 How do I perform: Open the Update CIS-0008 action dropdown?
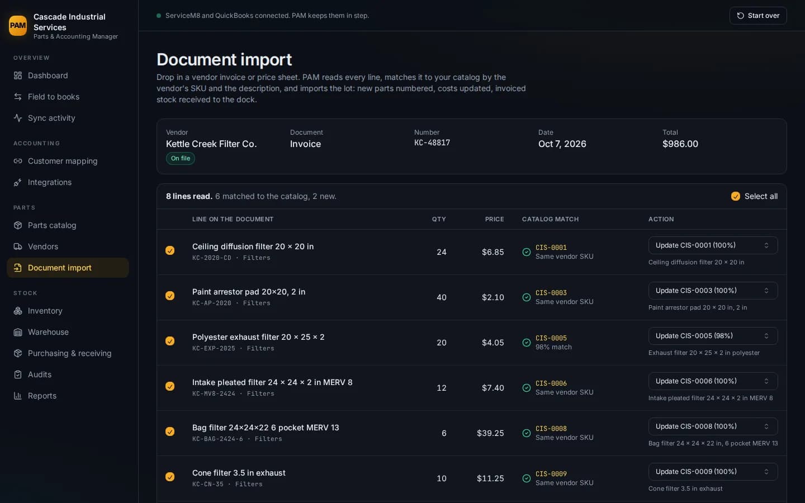[x=713, y=426]
